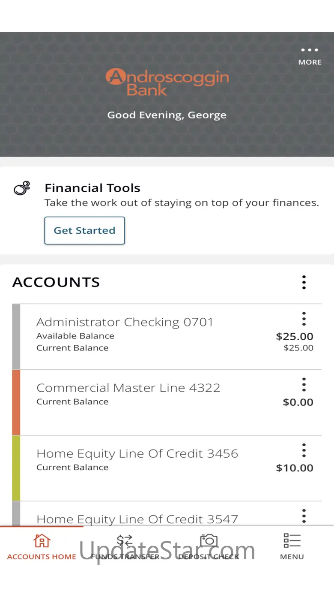
Task: Open options for Administrator Checking 0701
Action: point(304,319)
